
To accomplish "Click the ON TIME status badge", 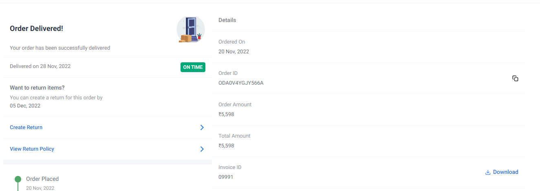I will [x=193, y=67].
